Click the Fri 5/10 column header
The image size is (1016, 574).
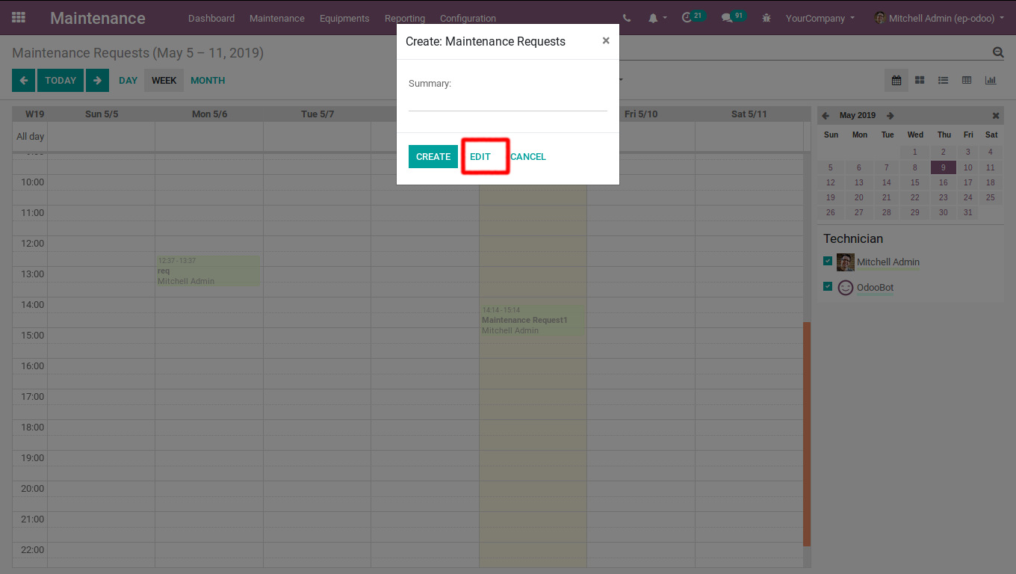click(x=641, y=114)
